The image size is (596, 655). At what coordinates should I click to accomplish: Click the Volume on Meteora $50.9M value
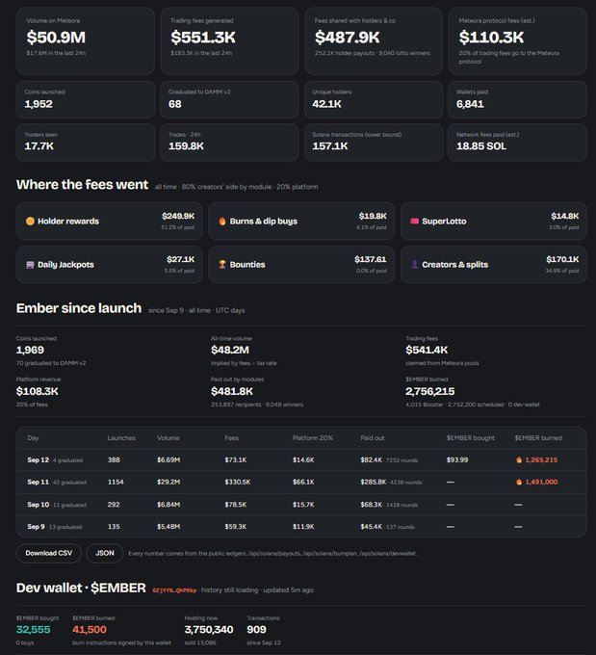[56, 38]
